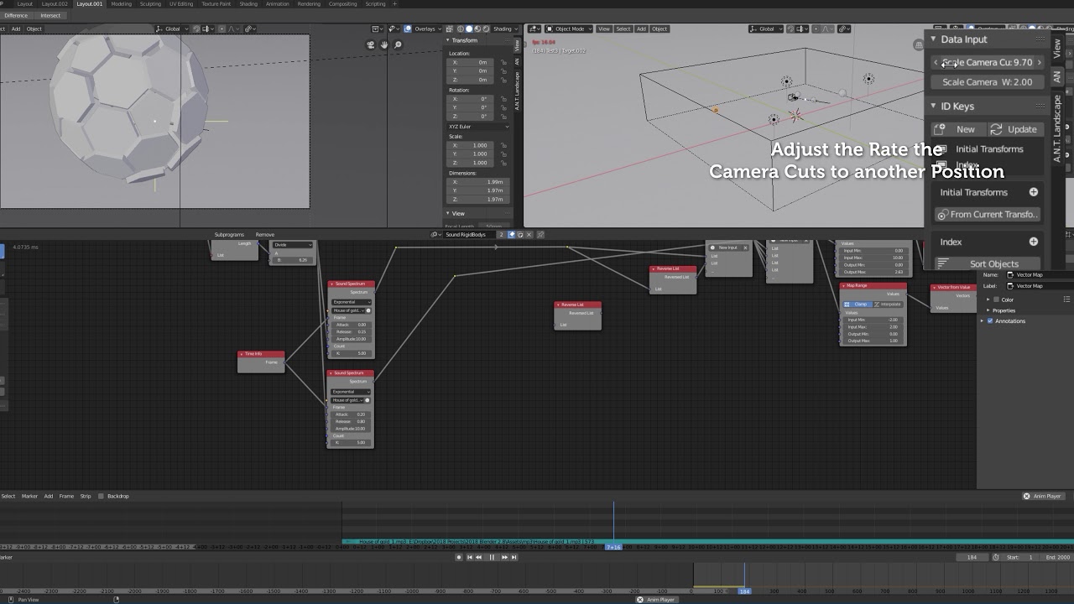Open Object menu in right viewport header
The width and height of the screenshot is (1074, 604).
click(660, 29)
